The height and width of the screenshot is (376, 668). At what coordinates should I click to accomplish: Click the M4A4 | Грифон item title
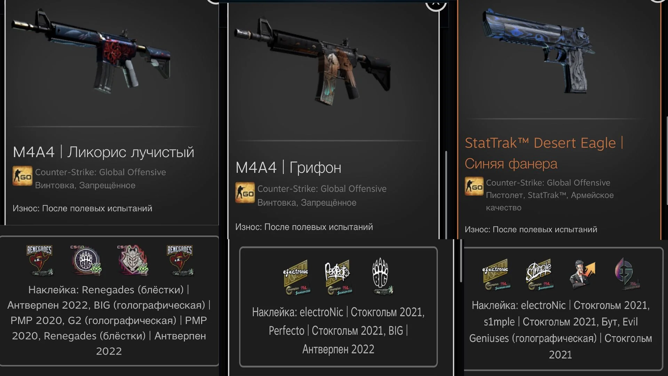coord(288,167)
